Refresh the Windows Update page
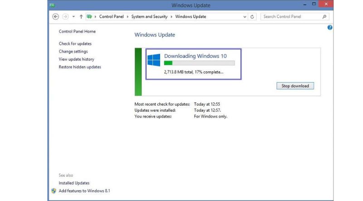The height and width of the screenshot is (201, 363). [x=252, y=17]
